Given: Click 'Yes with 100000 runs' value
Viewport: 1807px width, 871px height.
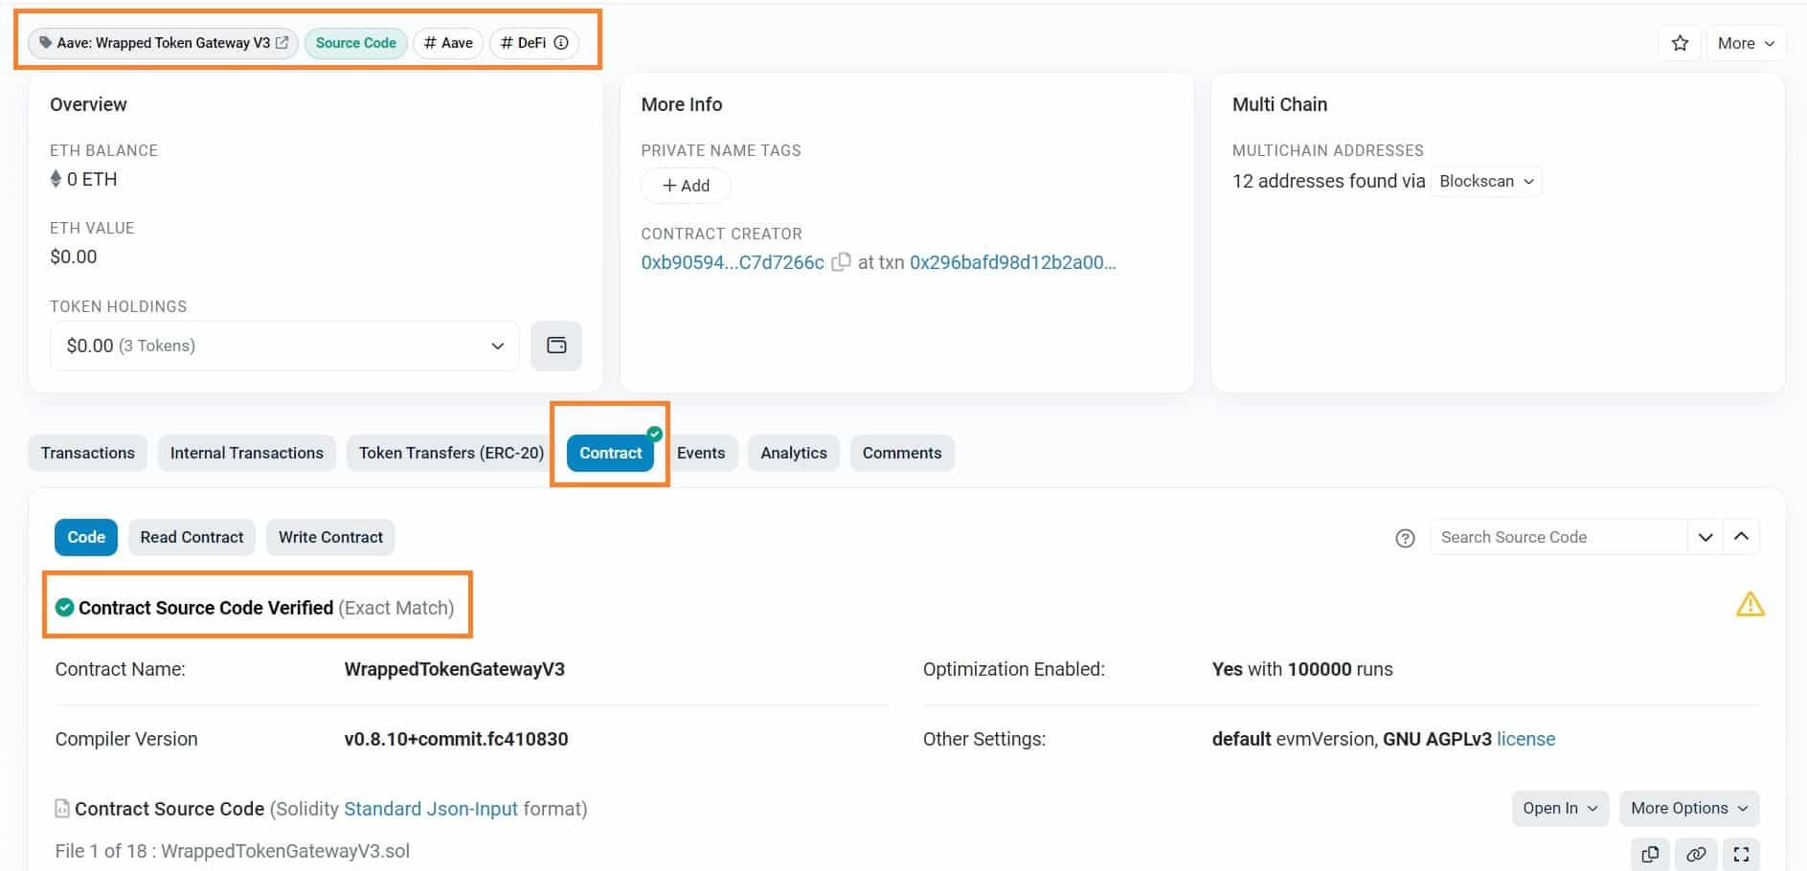Looking at the screenshot, I should tap(1302, 669).
